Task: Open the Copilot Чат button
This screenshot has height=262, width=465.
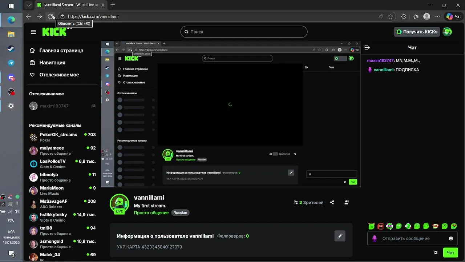Action: [454, 16]
